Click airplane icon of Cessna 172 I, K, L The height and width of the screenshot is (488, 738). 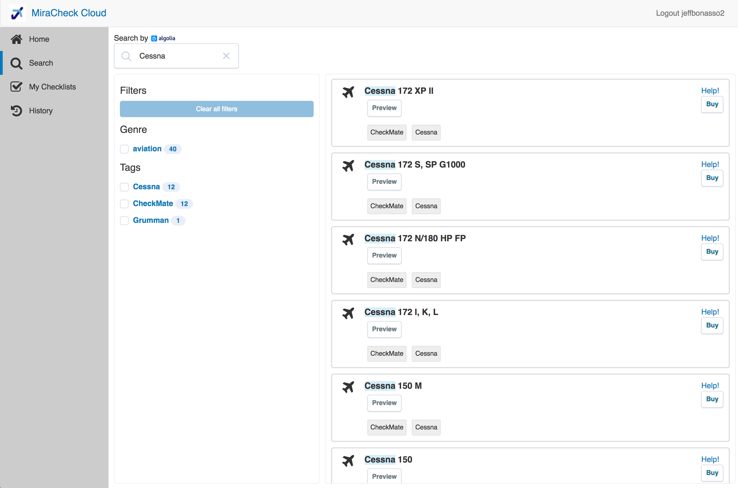348,313
